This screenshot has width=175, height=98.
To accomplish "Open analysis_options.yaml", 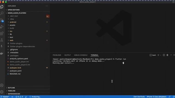I will (x=28, y=59).
